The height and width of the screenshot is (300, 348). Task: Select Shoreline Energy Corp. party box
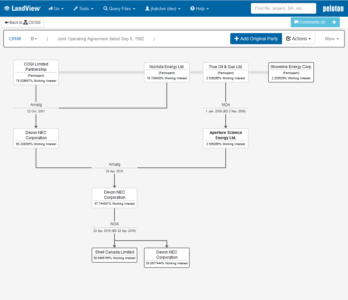(x=291, y=72)
